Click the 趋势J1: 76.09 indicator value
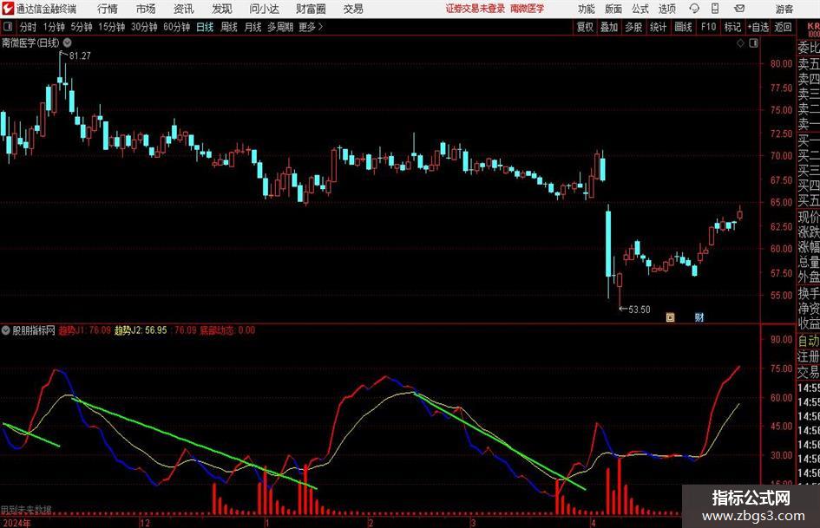This screenshot has width=820, height=528. (x=85, y=330)
